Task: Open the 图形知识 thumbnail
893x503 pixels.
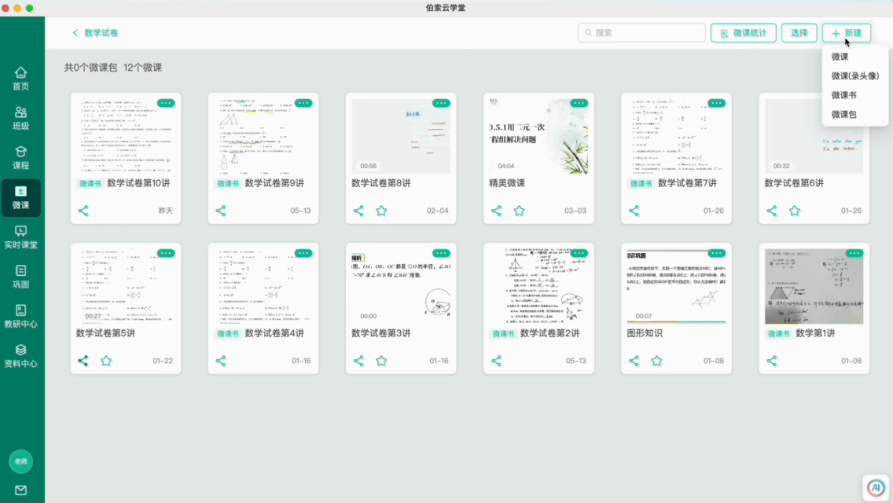Action: coord(676,286)
